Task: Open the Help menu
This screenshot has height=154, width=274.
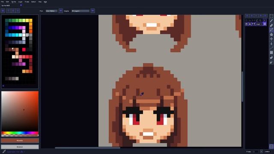Action: 45,2
